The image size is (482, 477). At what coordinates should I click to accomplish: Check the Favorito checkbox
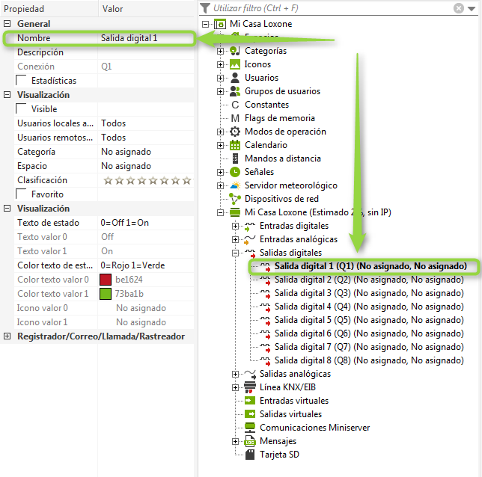[22, 194]
